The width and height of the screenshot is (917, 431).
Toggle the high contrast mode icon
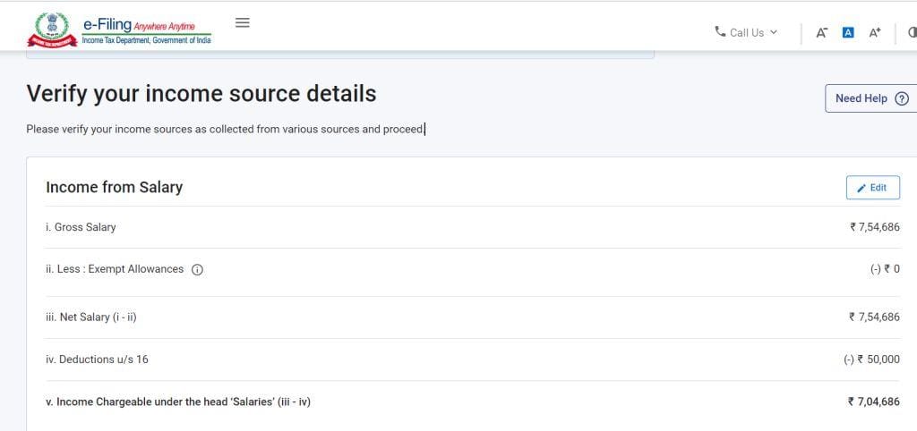911,32
